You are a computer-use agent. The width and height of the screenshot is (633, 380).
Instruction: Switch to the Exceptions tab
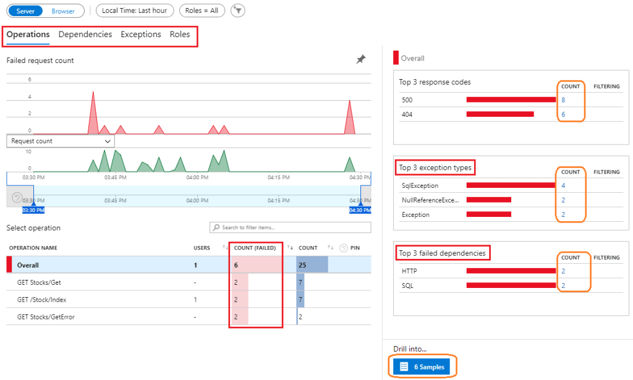pos(141,35)
